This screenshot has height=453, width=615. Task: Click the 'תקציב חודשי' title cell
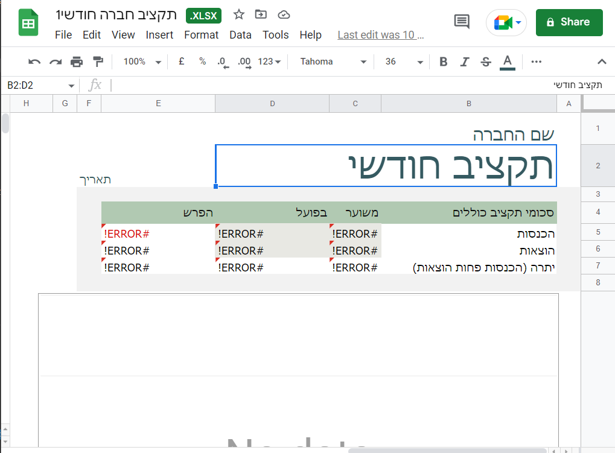(386, 166)
